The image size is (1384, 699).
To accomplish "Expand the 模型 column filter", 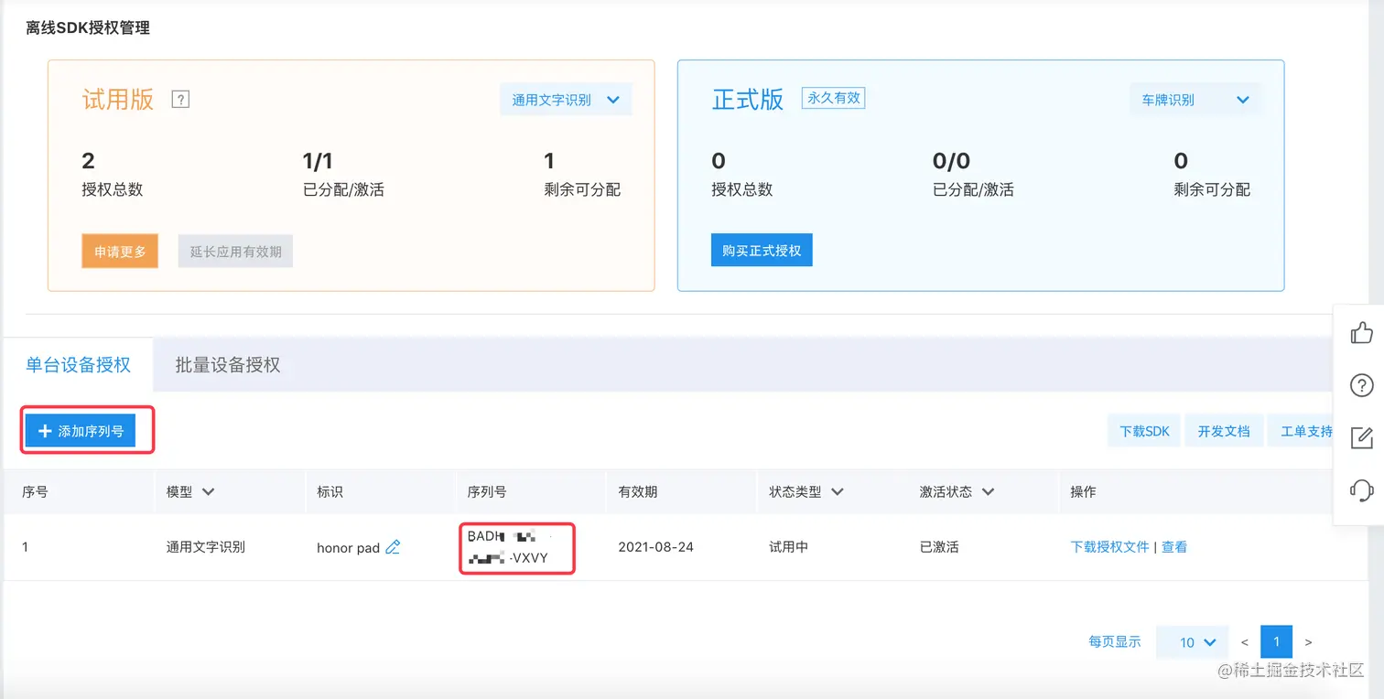I will point(208,492).
